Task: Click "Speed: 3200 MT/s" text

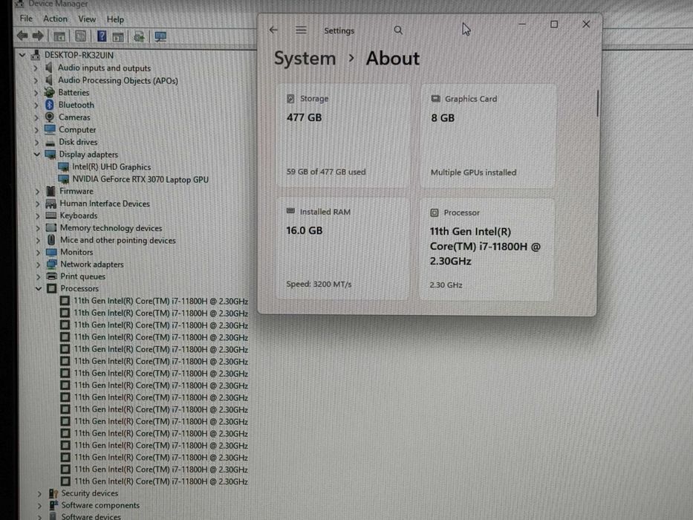Action: [x=319, y=285]
